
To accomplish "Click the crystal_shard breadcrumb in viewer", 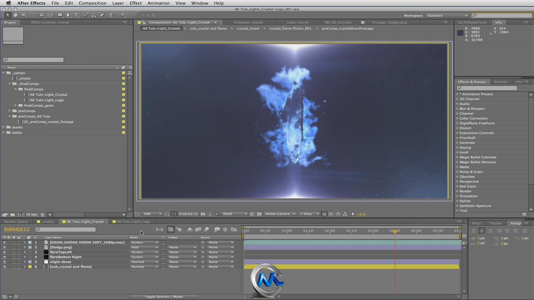I will (248, 28).
